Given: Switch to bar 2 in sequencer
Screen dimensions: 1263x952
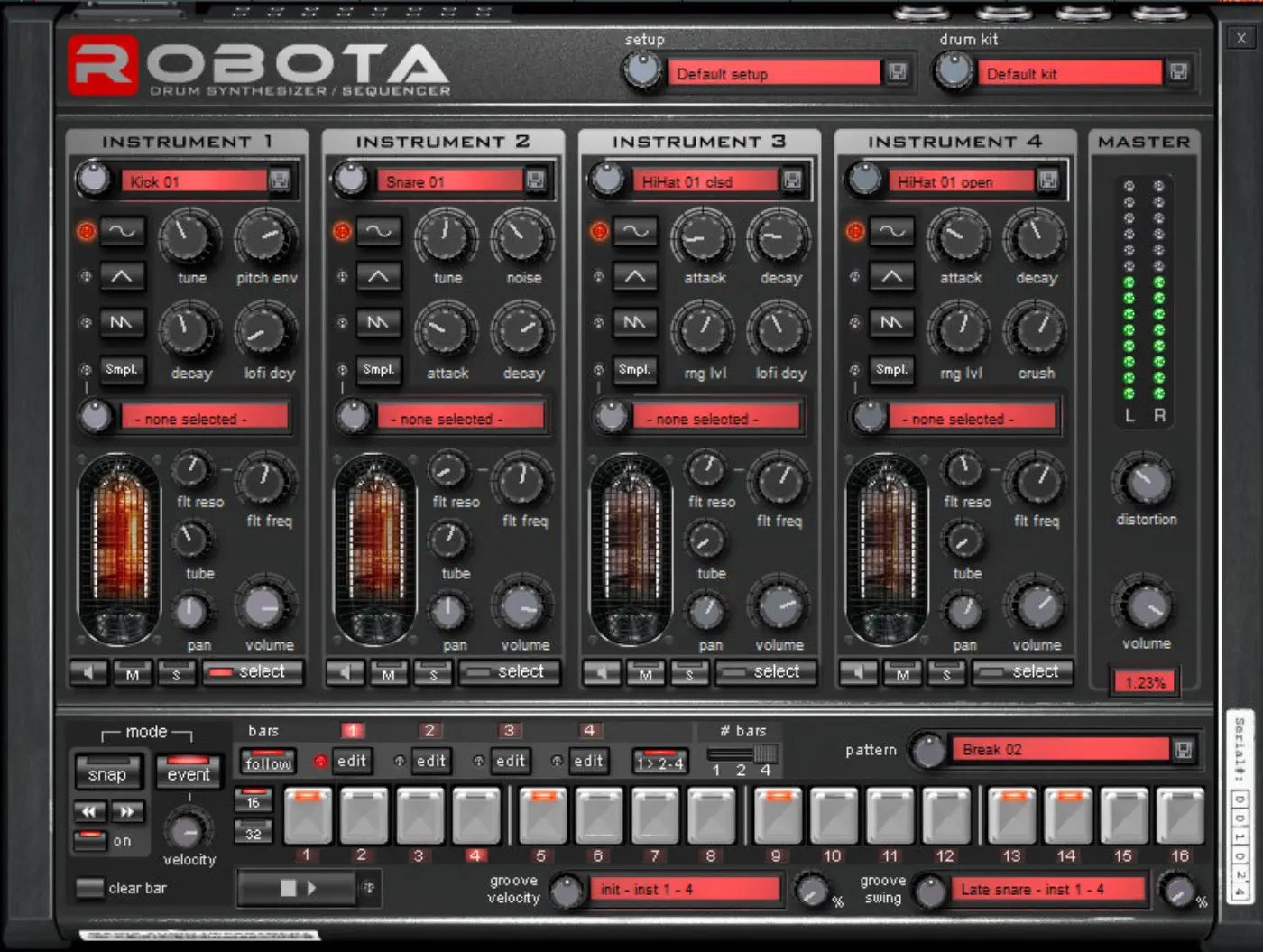Looking at the screenshot, I should click(430, 761).
